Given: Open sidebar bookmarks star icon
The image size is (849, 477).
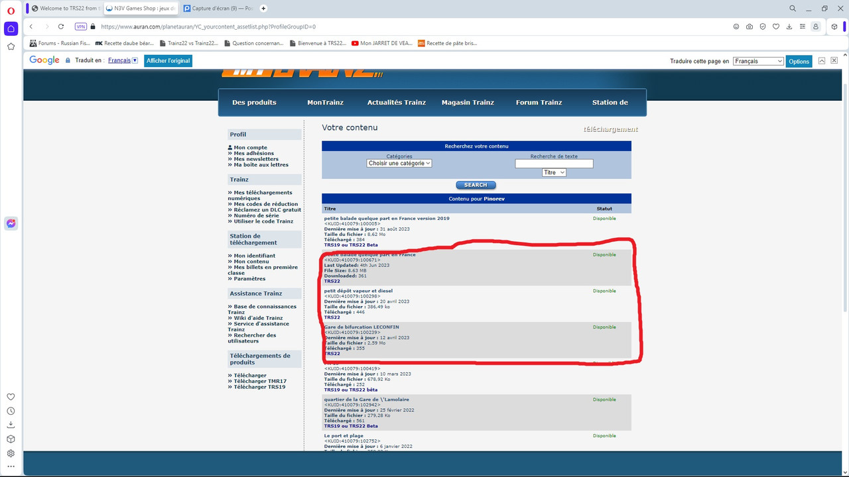Looking at the screenshot, I should tap(11, 46).
